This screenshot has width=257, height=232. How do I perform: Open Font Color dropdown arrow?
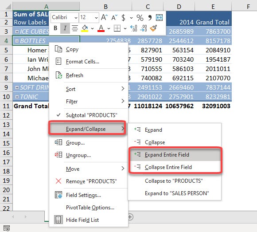click(109, 28)
